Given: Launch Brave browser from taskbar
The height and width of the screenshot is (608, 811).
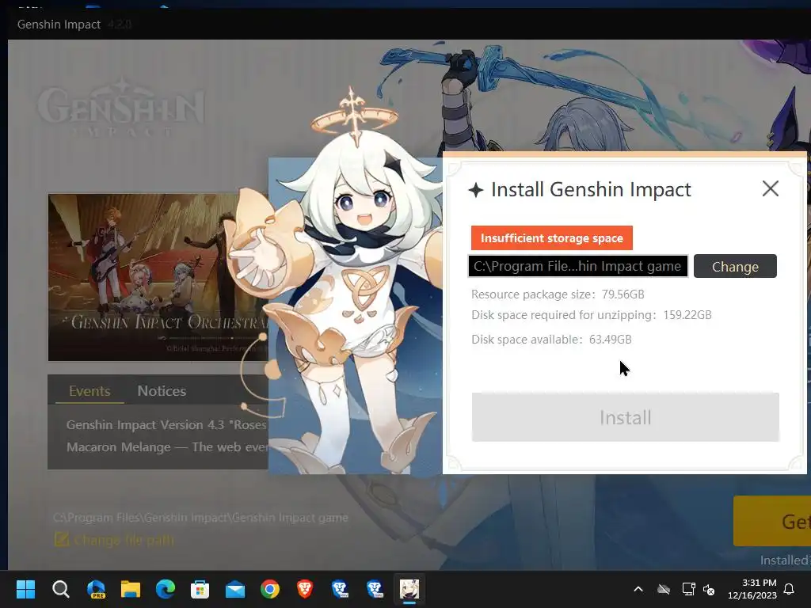Looking at the screenshot, I should pyautogui.click(x=305, y=589).
